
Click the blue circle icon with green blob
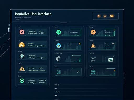pos(59,46)
